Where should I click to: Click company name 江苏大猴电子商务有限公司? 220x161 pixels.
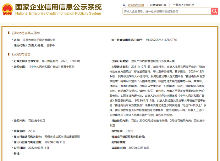(x=39, y=40)
